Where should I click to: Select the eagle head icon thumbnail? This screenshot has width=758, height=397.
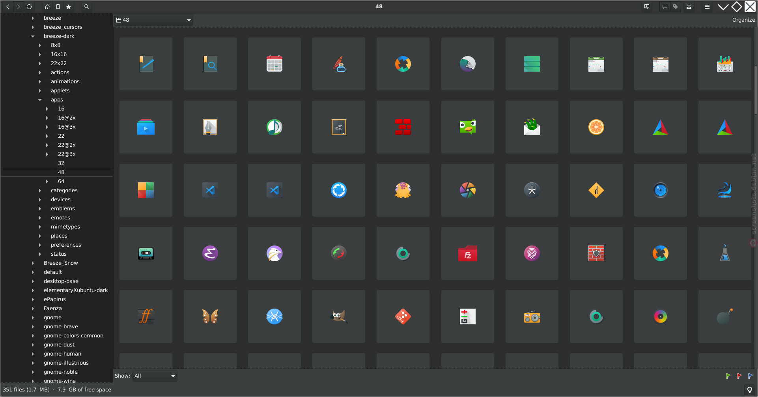(274, 253)
